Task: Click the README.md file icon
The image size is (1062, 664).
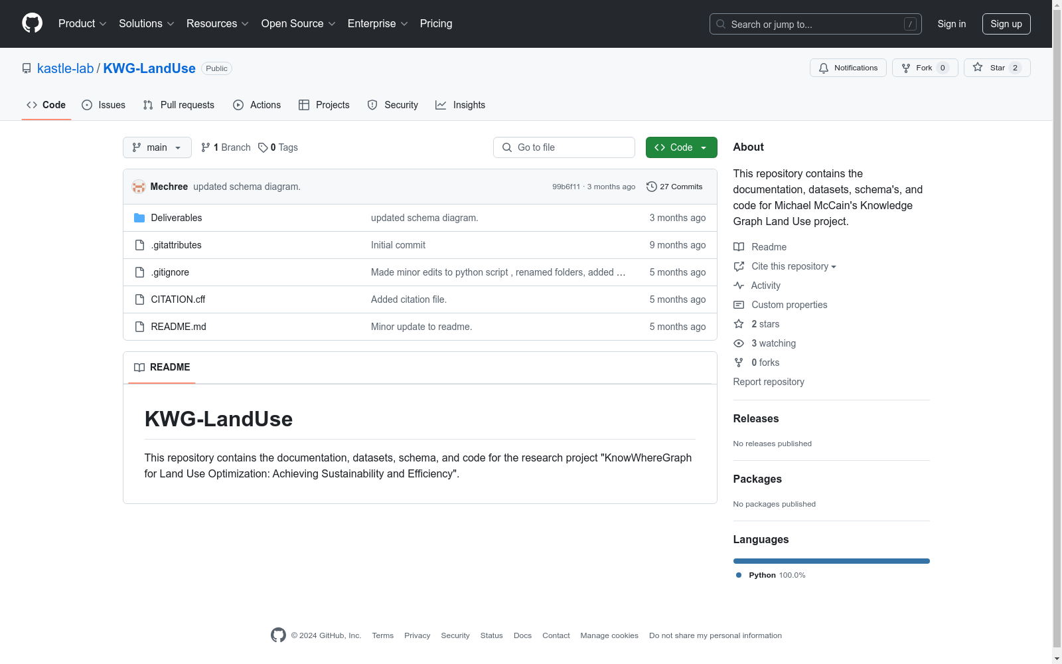Action: tap(139, 327)
